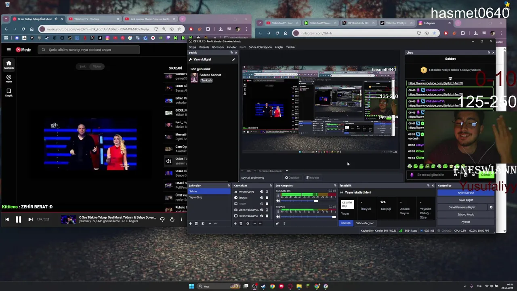Open tab search chevron in right Chrome

pyautogui.click(x=260, y=23)
